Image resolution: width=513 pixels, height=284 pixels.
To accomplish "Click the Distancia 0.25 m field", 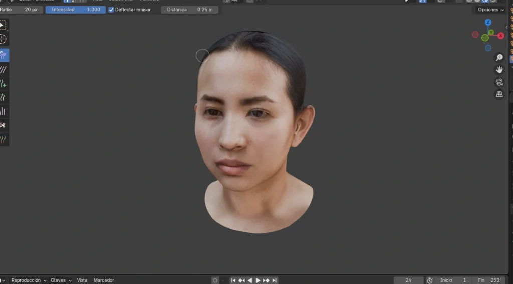I will point(189,10).
